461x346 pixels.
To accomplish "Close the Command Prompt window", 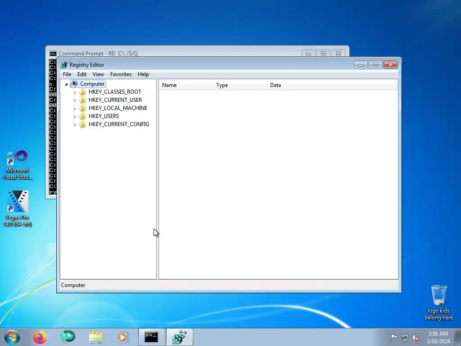I will [x=339, y=54].
